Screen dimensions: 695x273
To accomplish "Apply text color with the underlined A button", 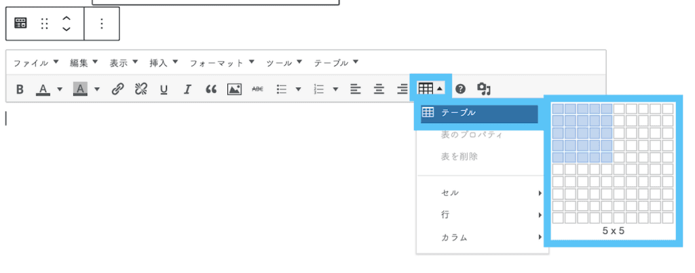I will pyautogui.click(x=43, y=89).
